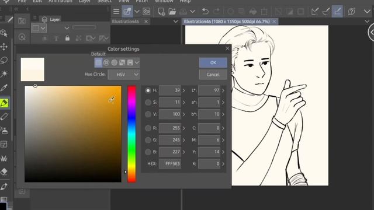The image size is (374, 210).
Task: Select the highlighted Pen tool
Action: coord(4,103)
